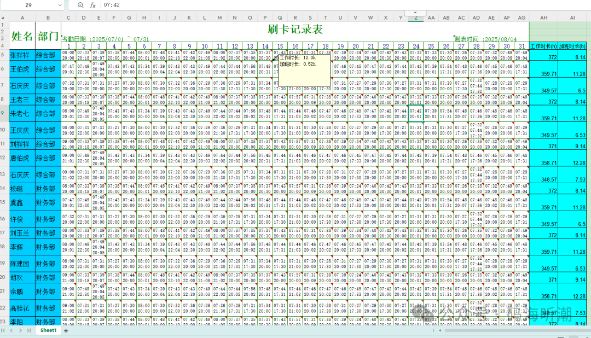Expand the Name Box dropdown arrow

tap(60, 5)
